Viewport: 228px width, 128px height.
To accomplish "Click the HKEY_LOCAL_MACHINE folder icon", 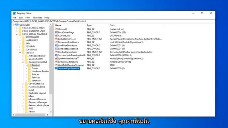I will (20, 34).
